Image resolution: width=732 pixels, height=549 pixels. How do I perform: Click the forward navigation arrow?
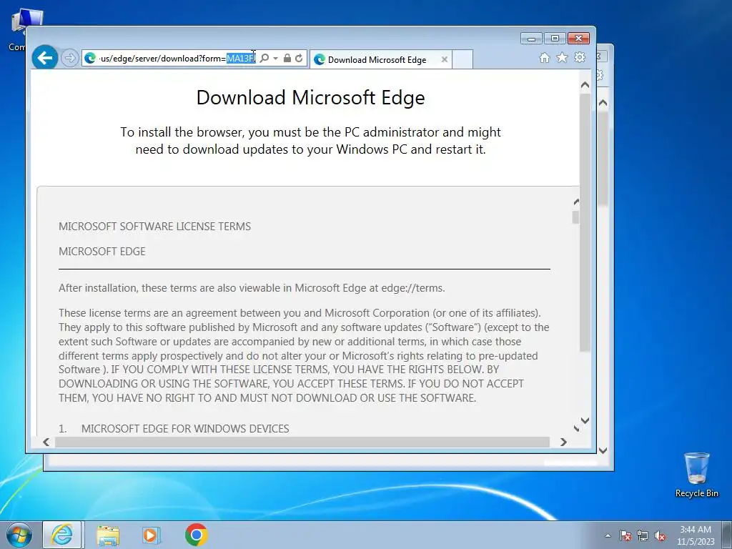[69, 59]
